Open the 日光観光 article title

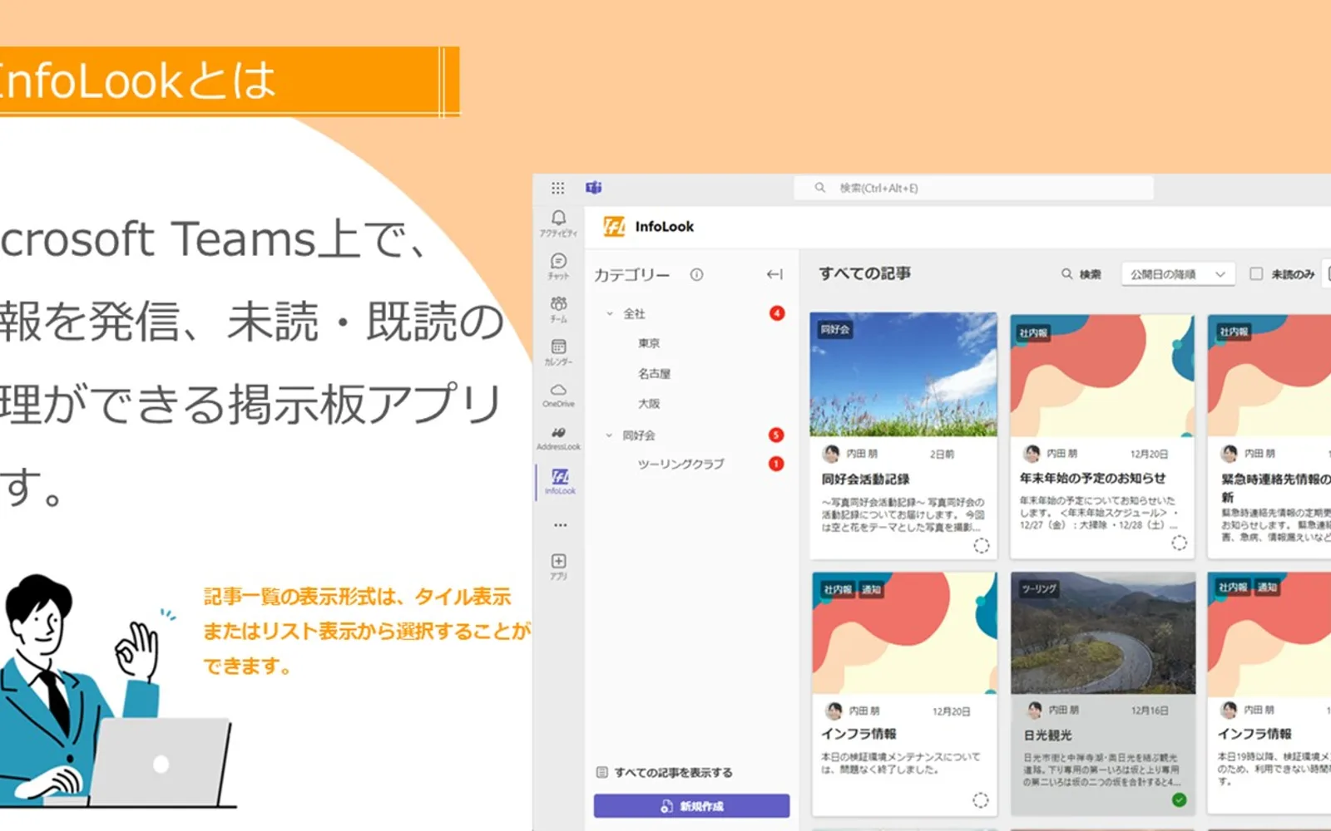[1047, 735]
